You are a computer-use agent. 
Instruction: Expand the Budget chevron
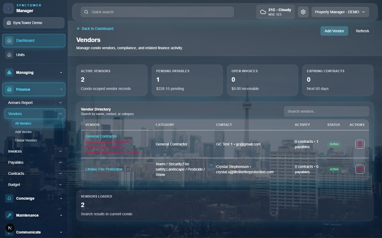click(60, 185)
